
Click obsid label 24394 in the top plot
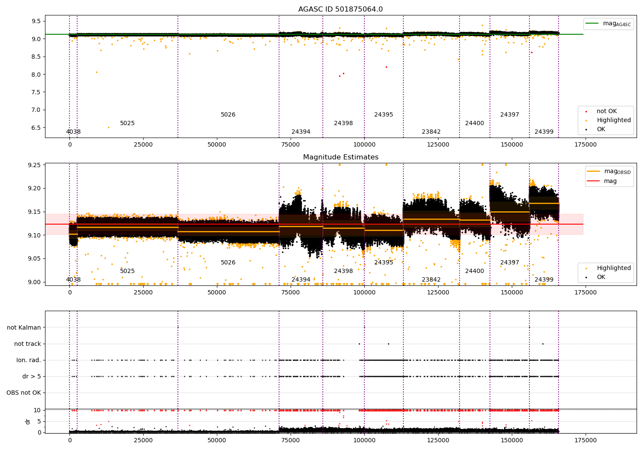tap(301, 132)
